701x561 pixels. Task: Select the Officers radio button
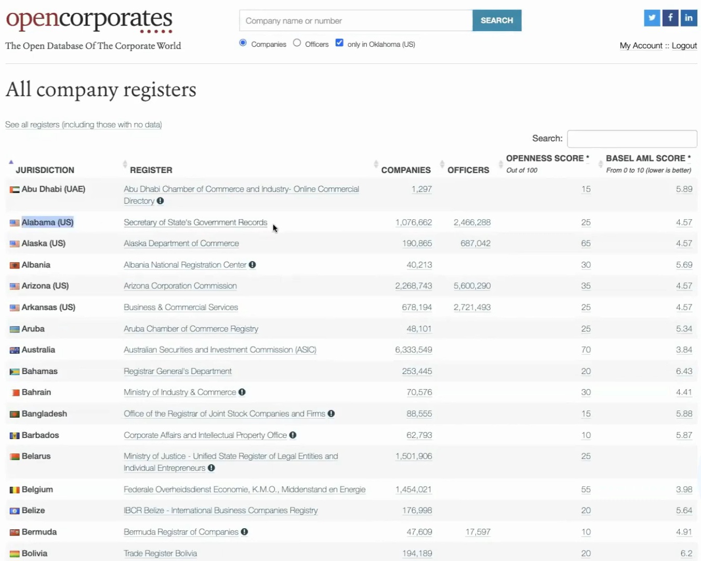coord(297,43)
